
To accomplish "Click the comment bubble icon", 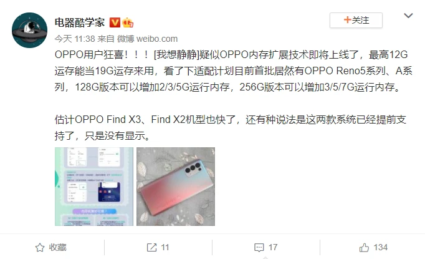I will [259, 247].
